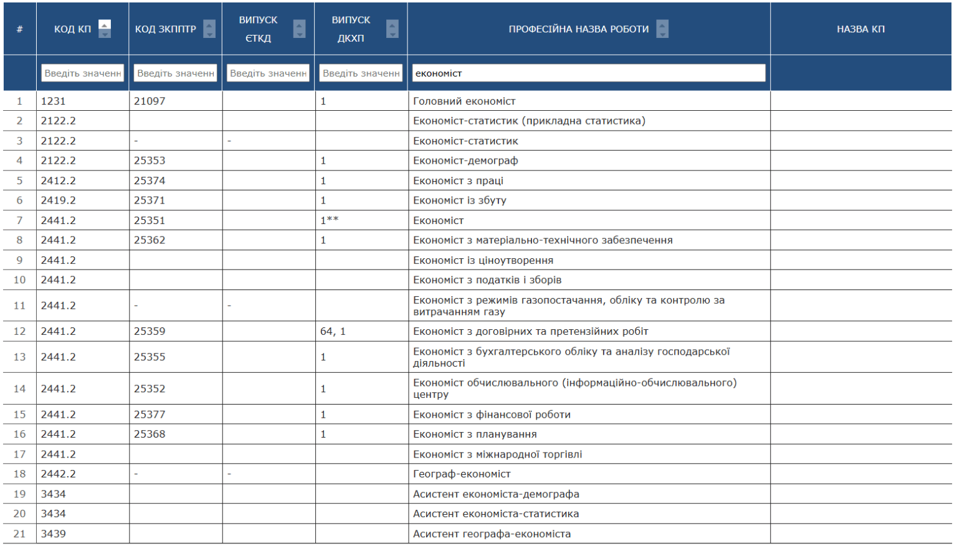Select the "Головний економіст" entry
Screen dimensions: 957x549
tap(464, 101)
